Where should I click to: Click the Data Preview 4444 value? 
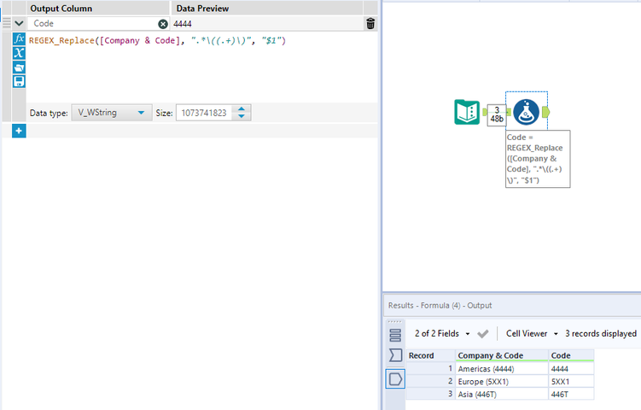click(x=183, y=24)
